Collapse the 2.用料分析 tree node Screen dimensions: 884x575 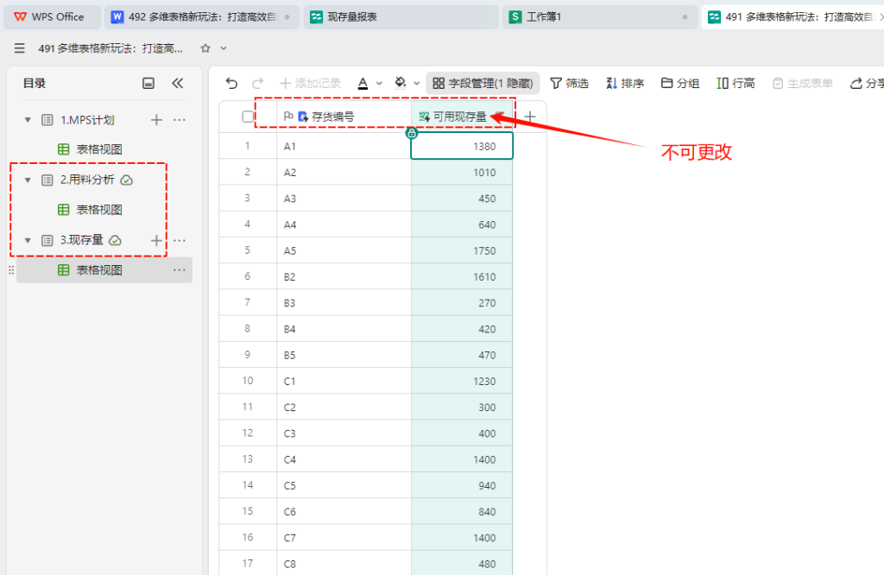pos(28,180)
